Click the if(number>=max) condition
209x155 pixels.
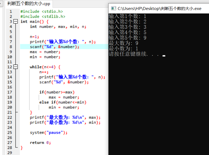click(57, 92)
